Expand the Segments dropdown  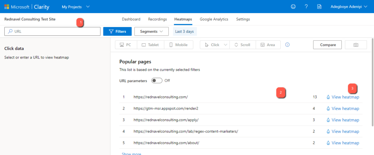point(152,31)
